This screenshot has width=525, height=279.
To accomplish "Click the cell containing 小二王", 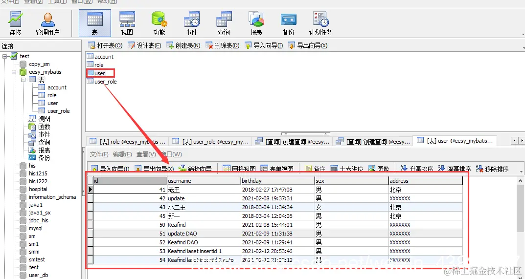I will tap(204, 207).
